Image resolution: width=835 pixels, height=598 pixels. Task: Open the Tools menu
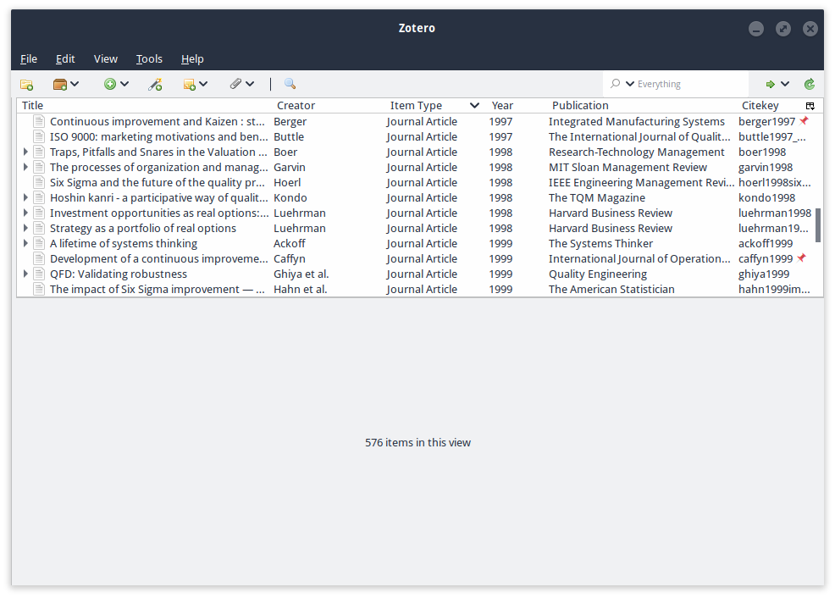coord(149,58)
